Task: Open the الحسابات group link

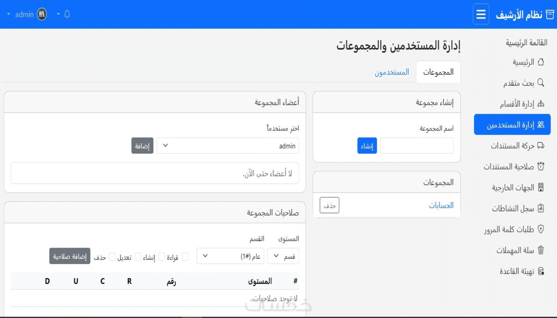Action: point(441,205)
